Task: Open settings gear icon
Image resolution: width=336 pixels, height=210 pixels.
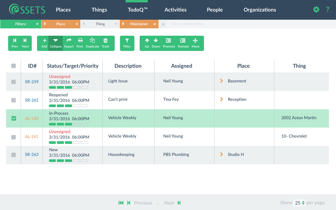Action: (316, 10)
